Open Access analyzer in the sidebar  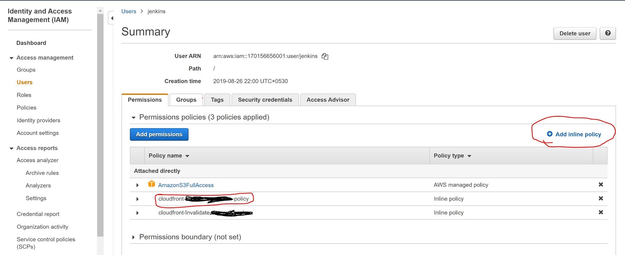tap(37, 160)
